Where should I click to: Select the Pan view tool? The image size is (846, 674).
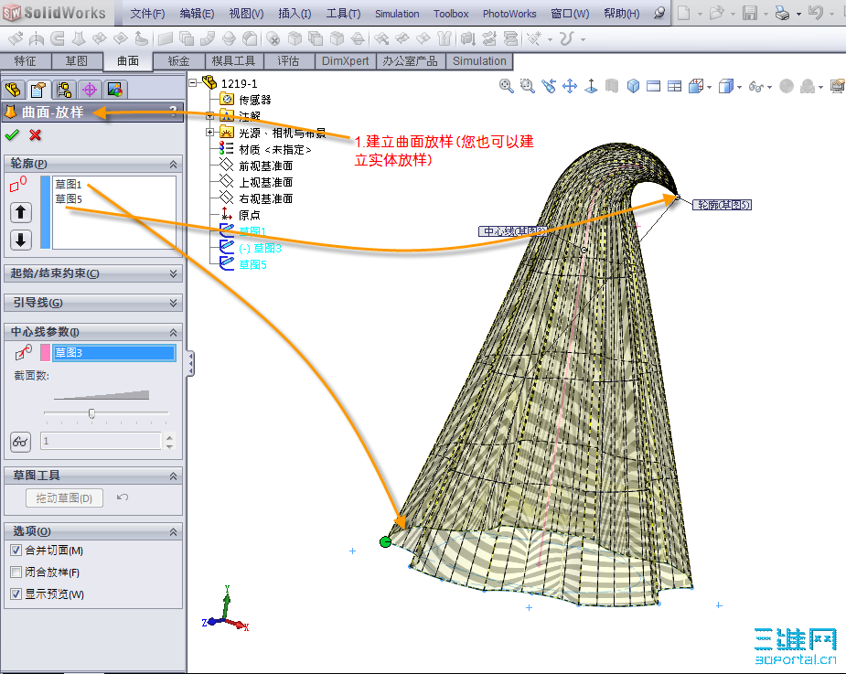coord(570,86)
